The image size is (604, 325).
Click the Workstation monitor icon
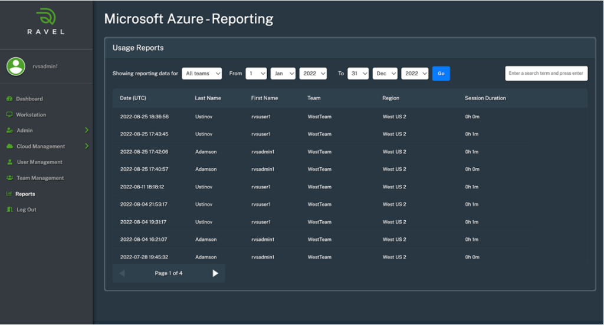(x=9, y=115)
